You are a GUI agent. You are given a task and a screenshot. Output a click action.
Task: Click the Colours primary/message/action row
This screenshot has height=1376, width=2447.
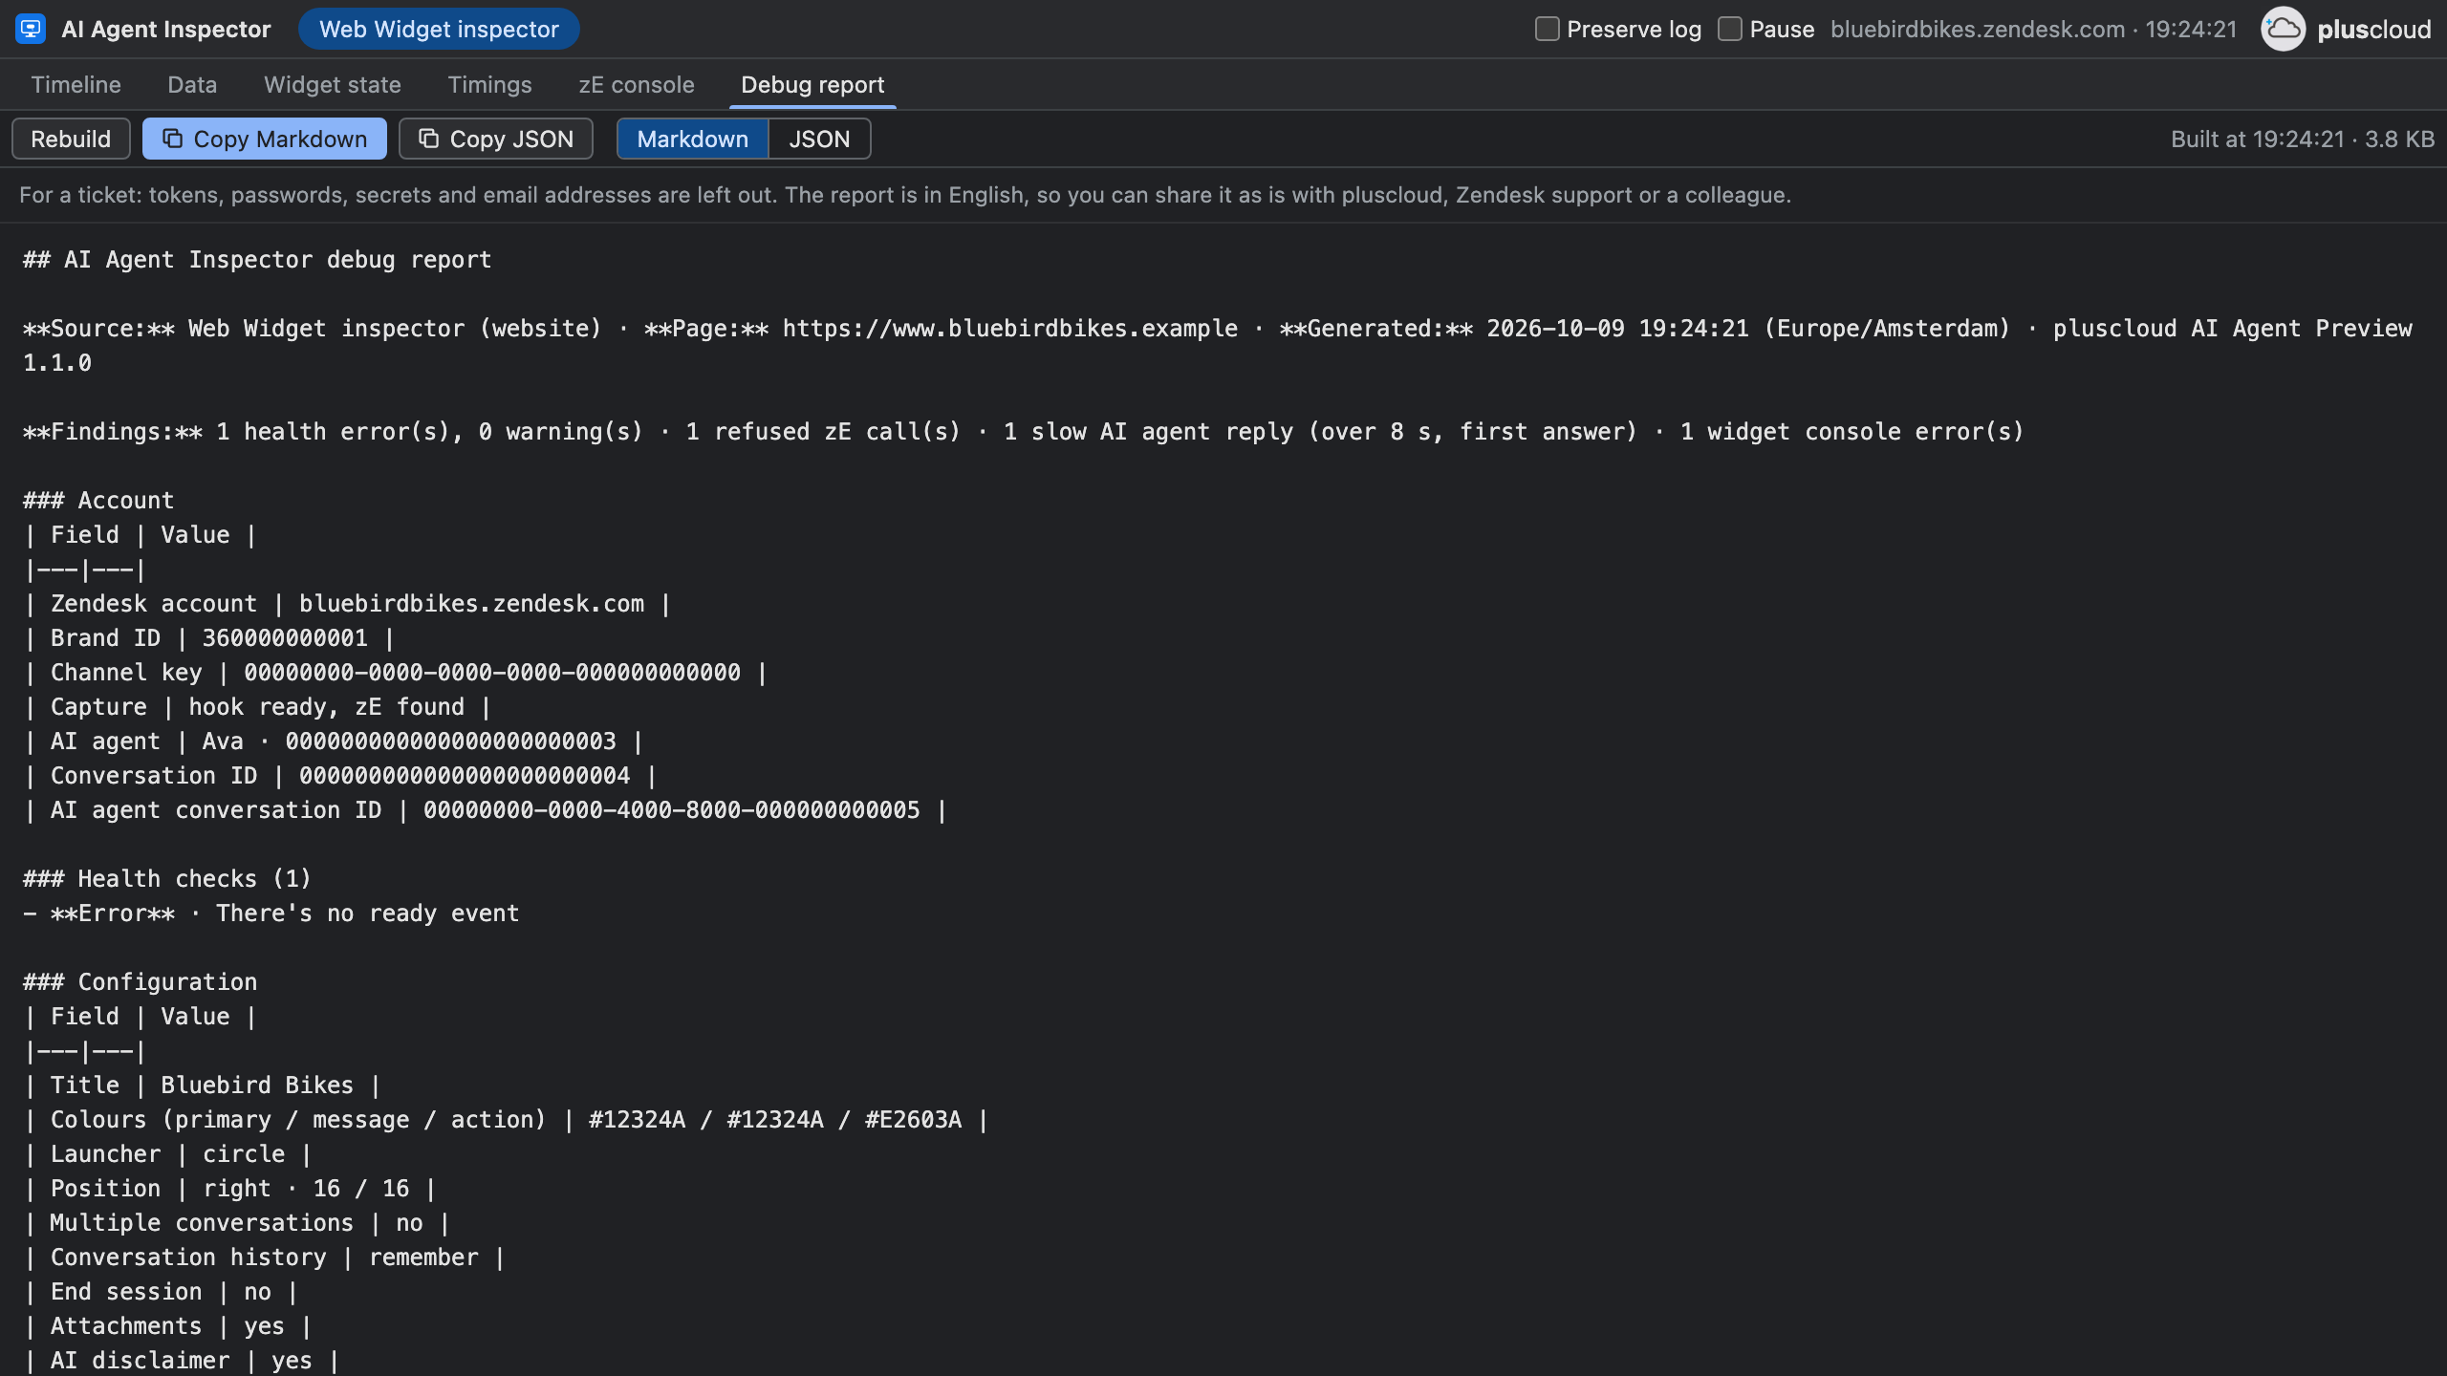click(507, 1120)
